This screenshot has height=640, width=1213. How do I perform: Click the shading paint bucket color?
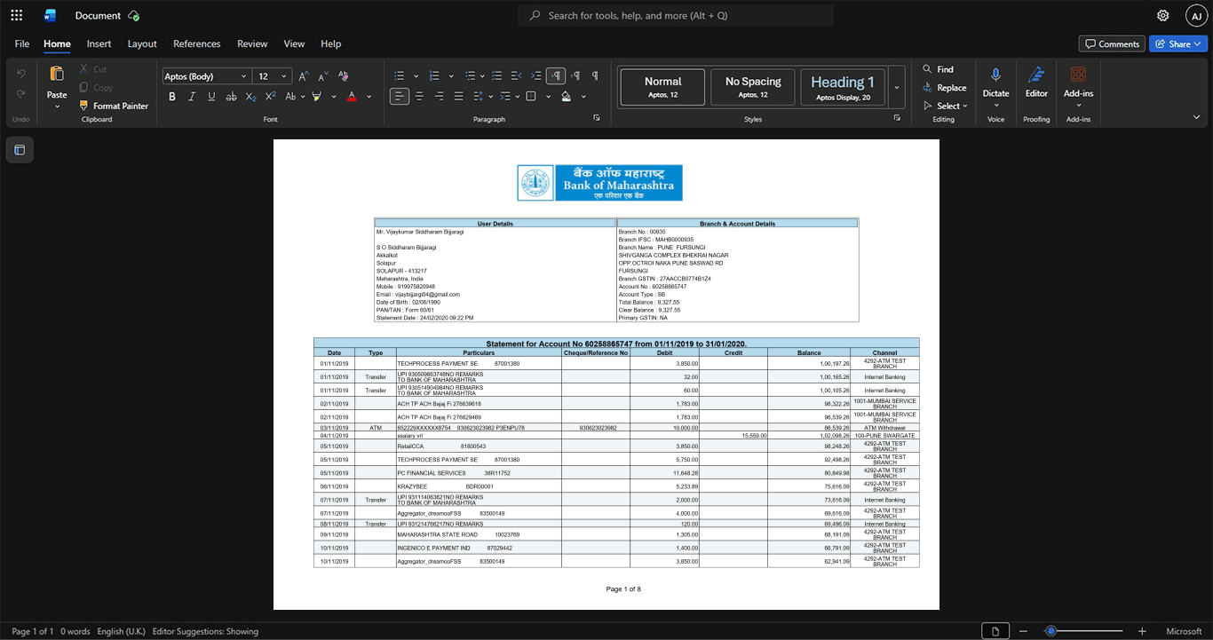click(x=566, y=96)
